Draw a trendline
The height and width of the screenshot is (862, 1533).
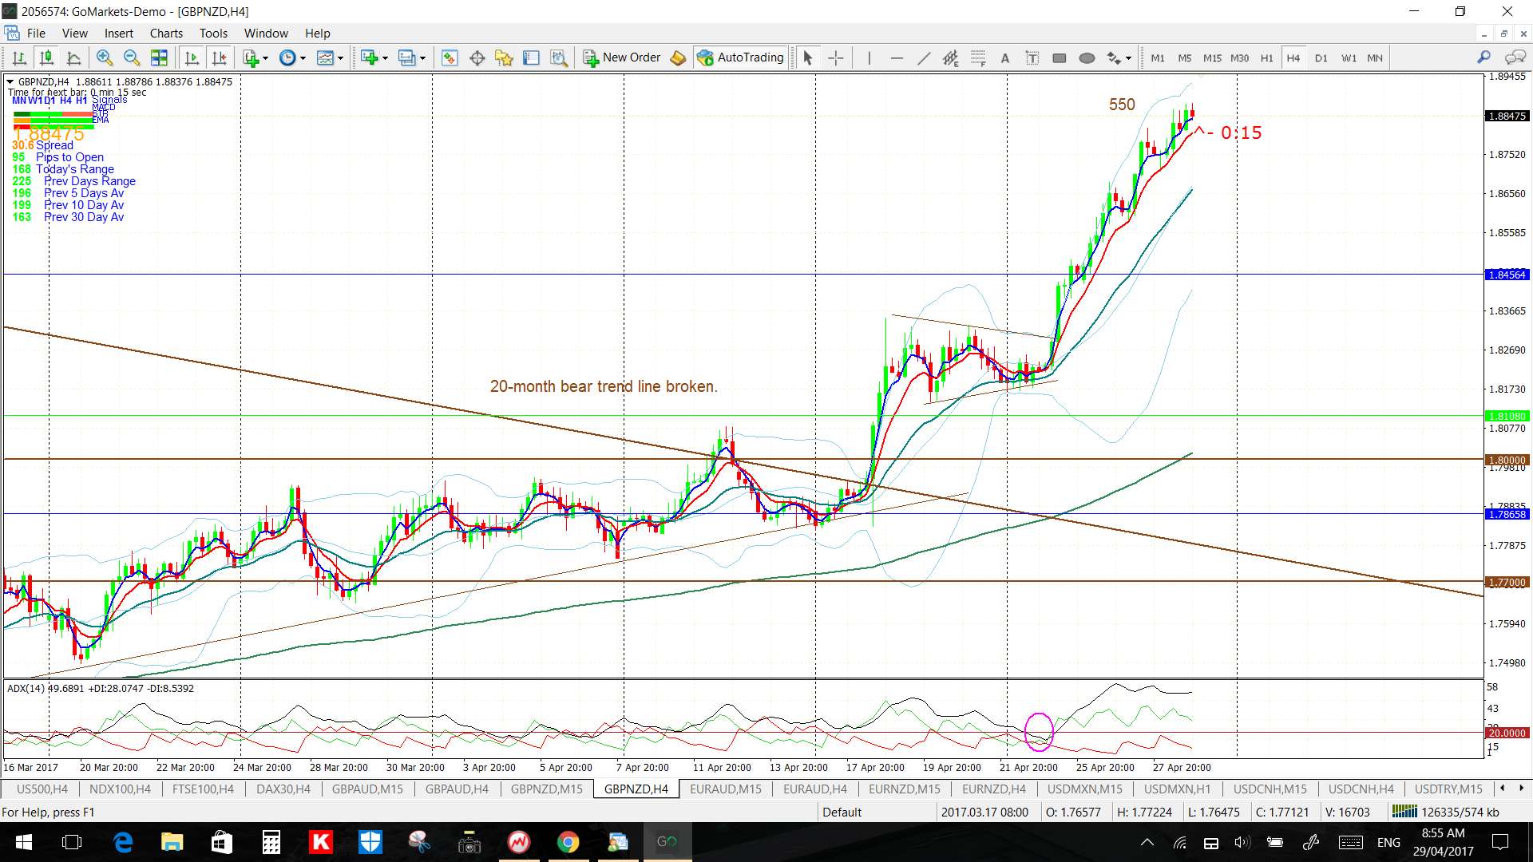click(x=924, y=57)
